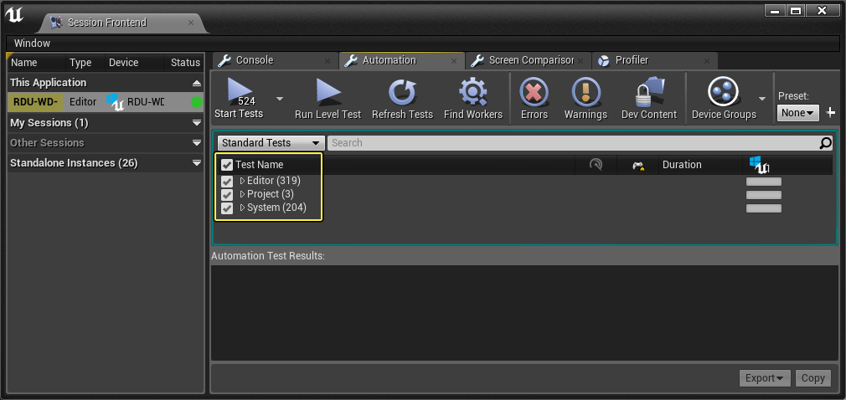Viewport: 846px width, 400px height.
Task: Click the Refresh Tests icon
Action: point(403,92)
